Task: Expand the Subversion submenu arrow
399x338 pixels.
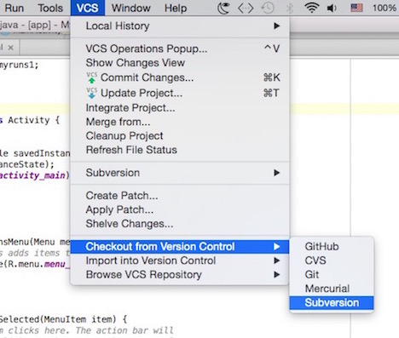Action: 276,173
